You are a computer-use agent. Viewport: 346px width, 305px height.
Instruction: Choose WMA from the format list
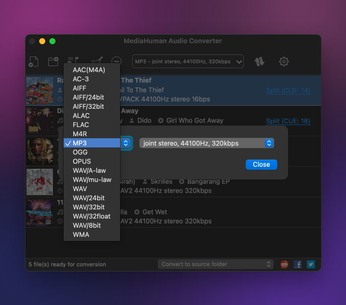[x=92, y=234]
